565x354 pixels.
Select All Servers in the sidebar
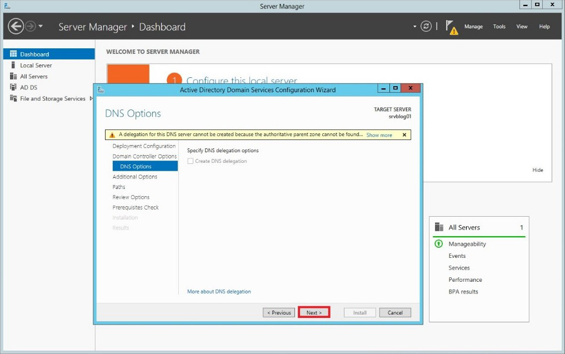(34, 77)
